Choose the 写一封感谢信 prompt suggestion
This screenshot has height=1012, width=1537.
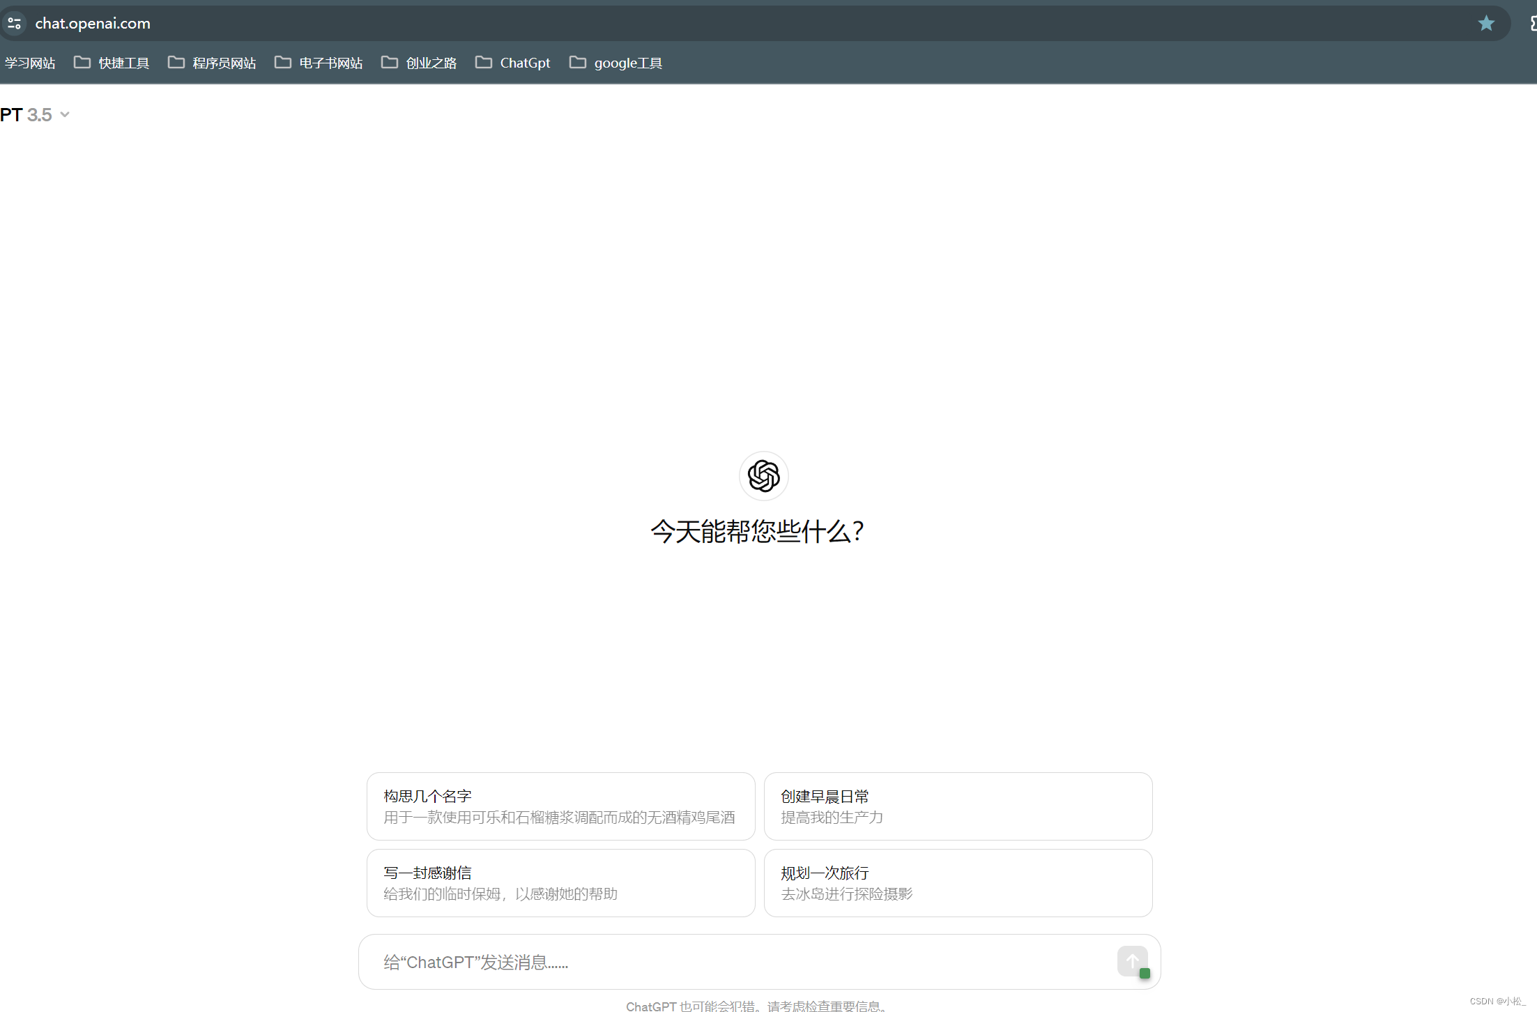[x=560, y=883]
